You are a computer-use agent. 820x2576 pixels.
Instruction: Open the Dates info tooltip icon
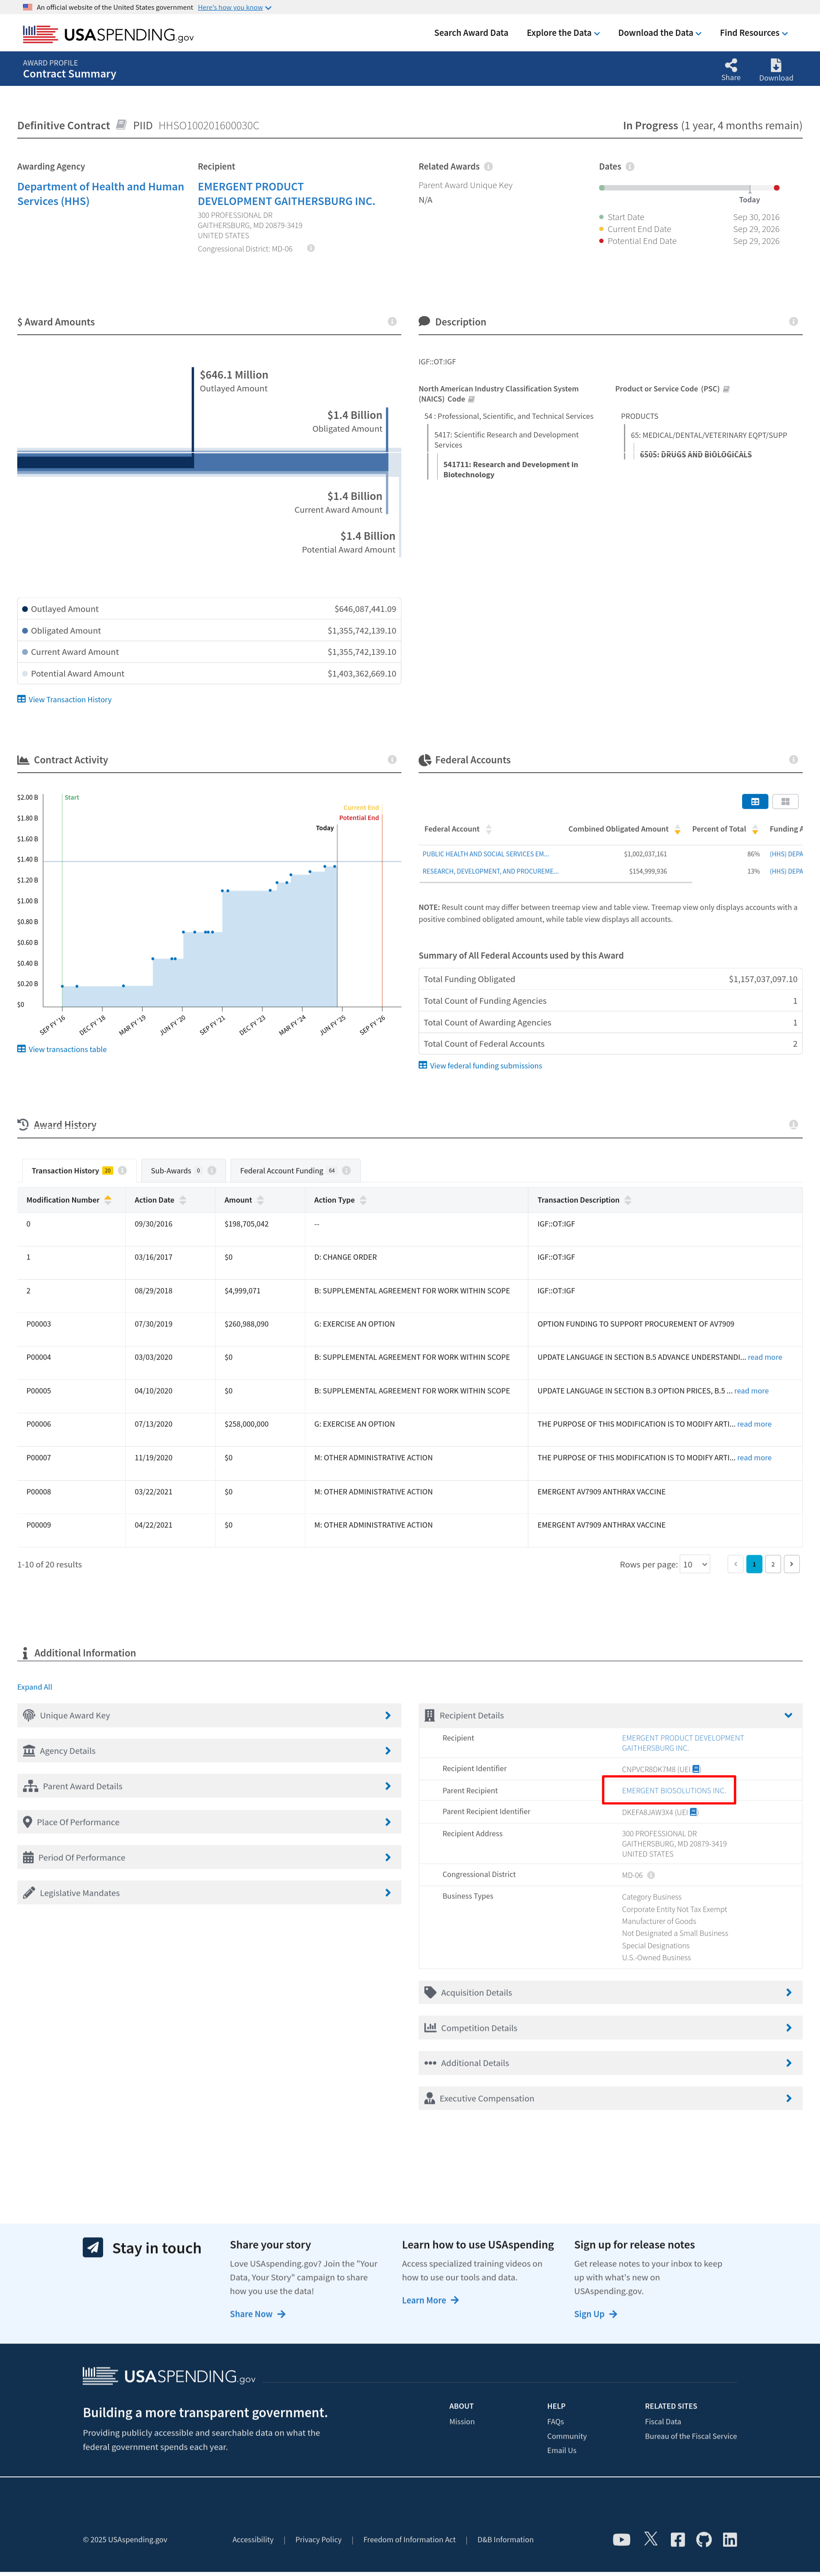[x=630, y=167]
